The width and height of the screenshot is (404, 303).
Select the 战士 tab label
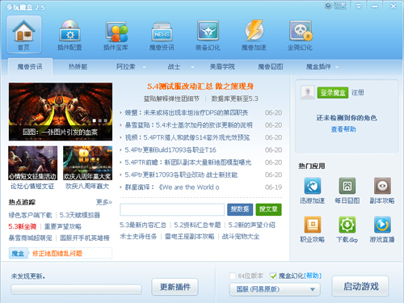174,66
